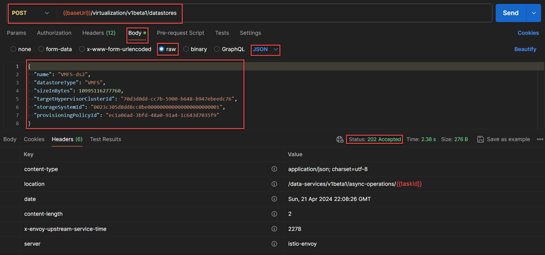Click the Size: 276 B indicator
The image size is (545, 255).
tap(455, 140)
